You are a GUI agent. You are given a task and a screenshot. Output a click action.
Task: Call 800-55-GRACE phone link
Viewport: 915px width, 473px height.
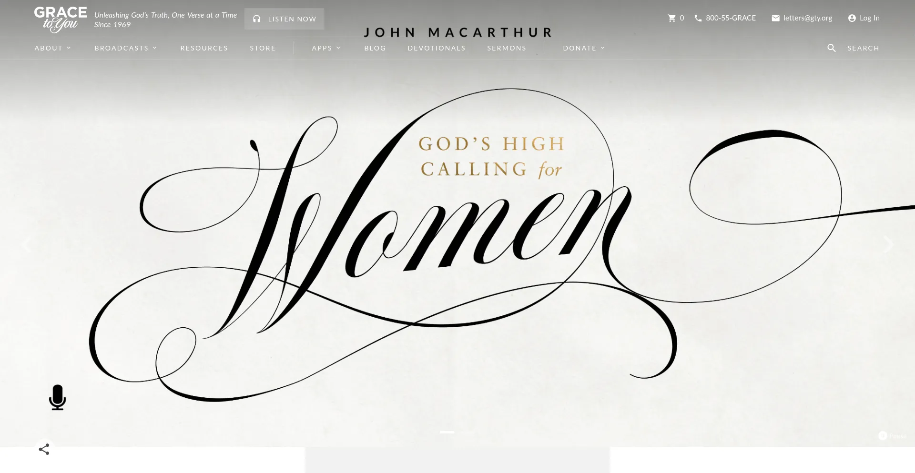[x=725, y=18]
